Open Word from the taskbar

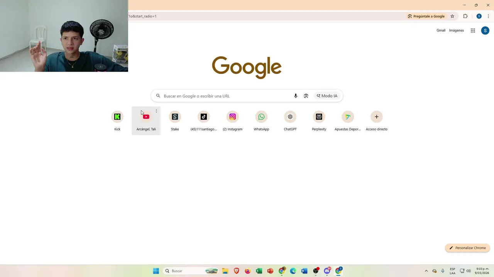(x=304, y=271)
